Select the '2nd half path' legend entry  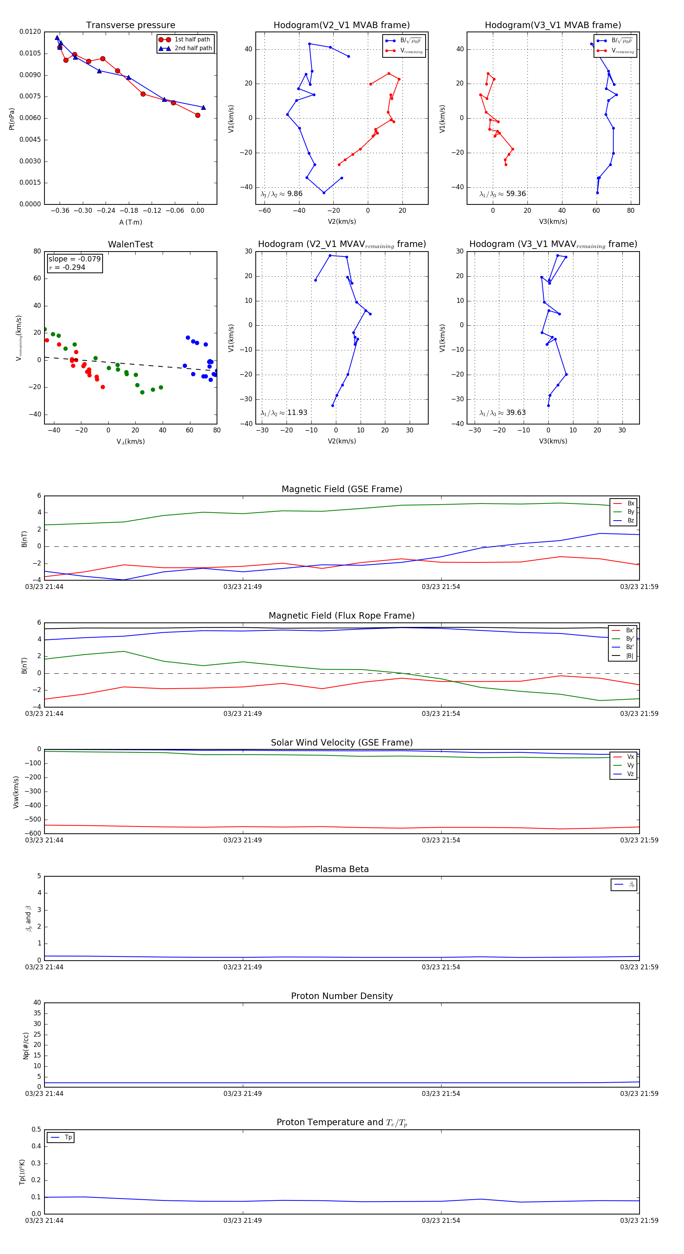185,48
